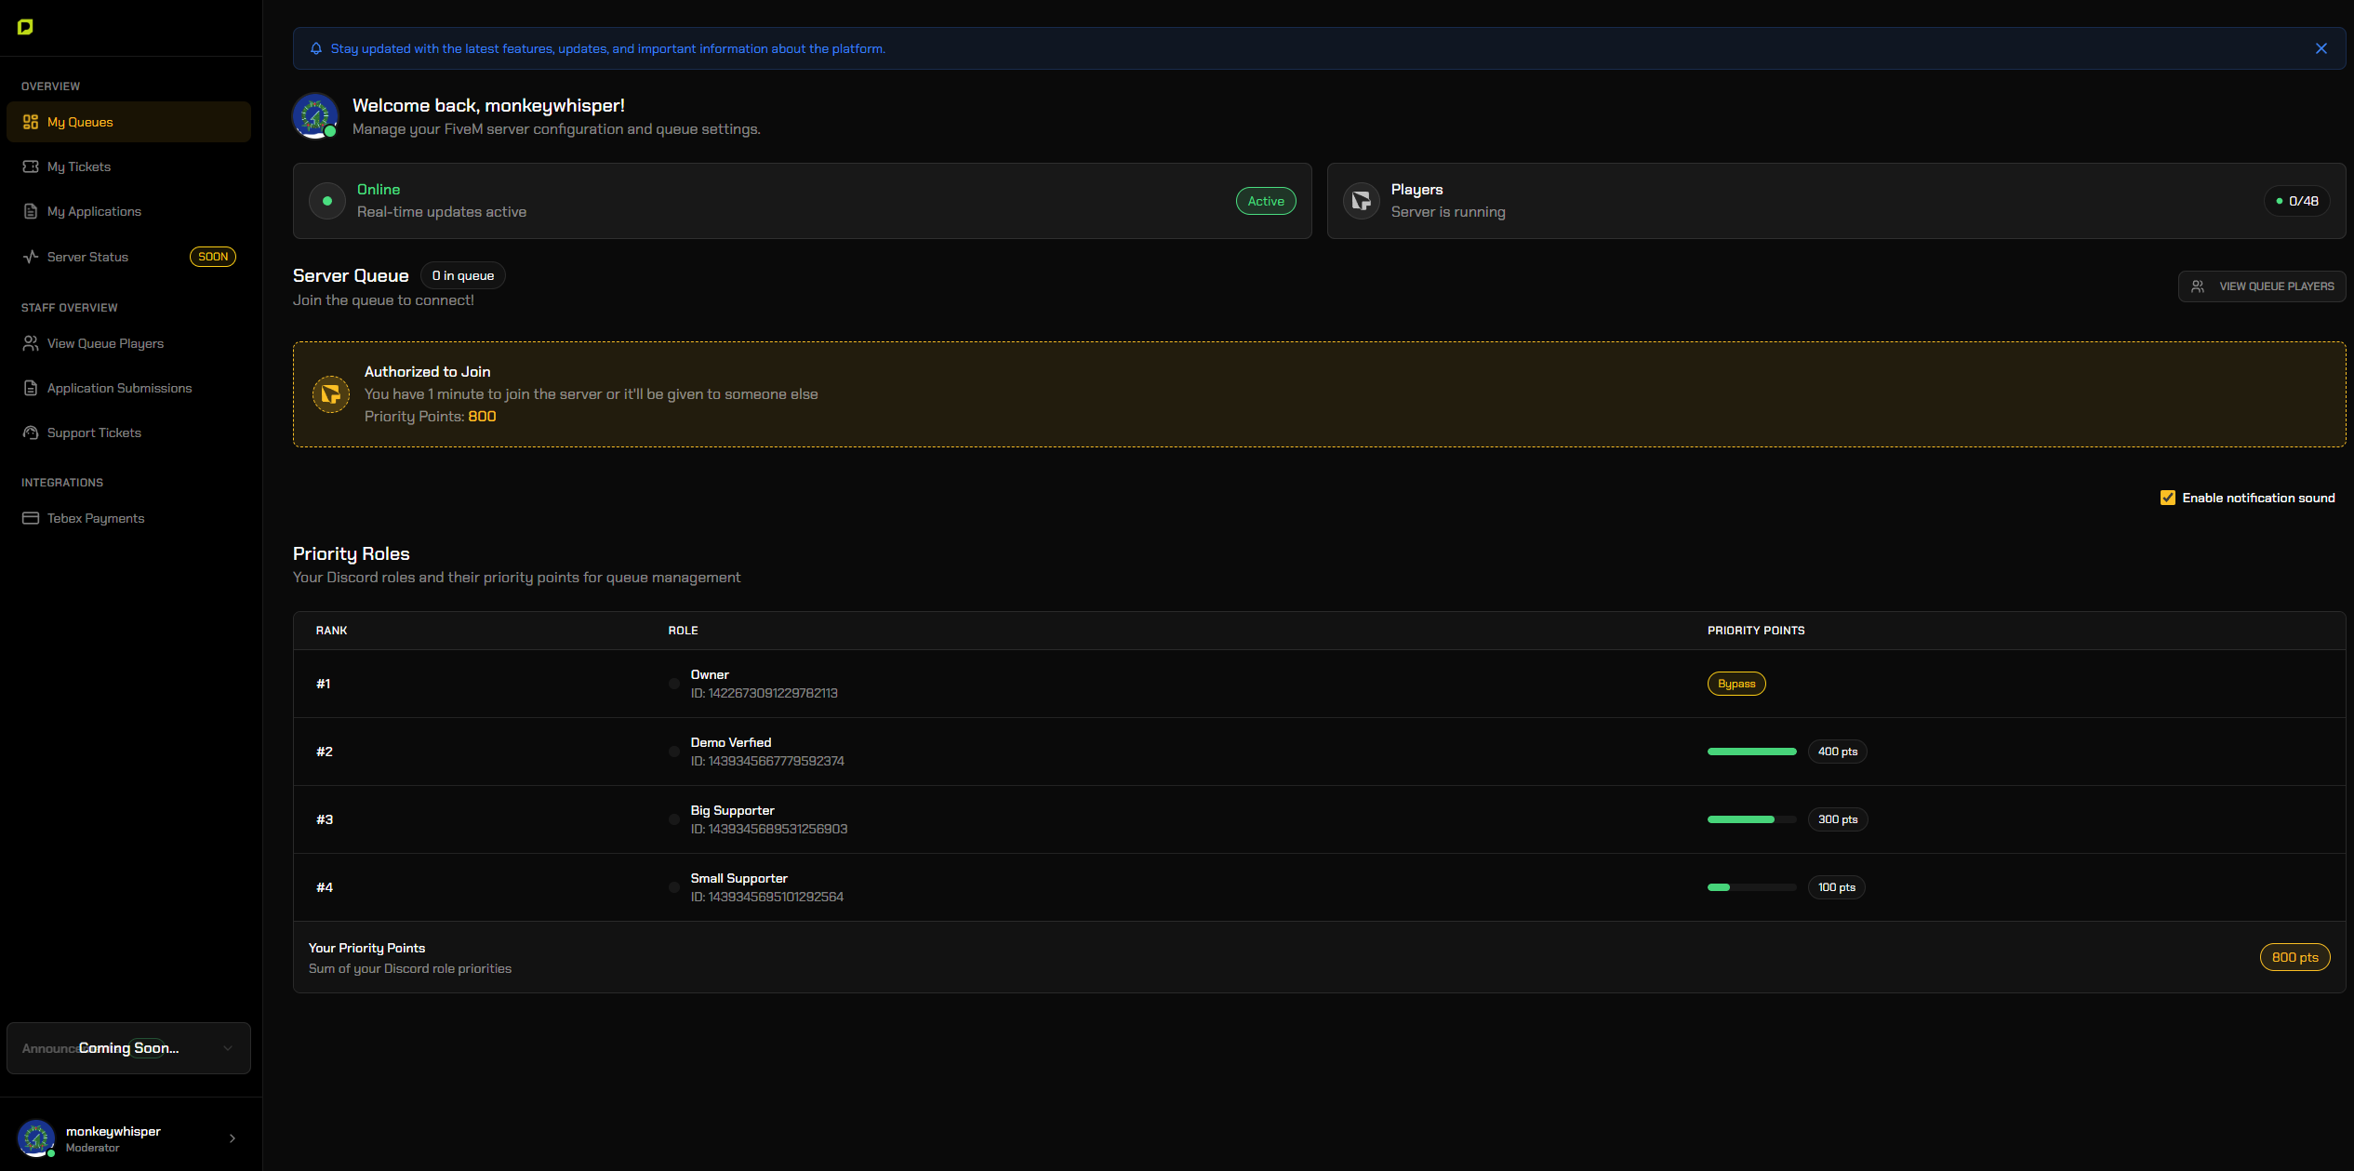This screenshot has height=1171, width=2354.
Task: Select the Owner role radio indicator
Action: click(674, 684)
